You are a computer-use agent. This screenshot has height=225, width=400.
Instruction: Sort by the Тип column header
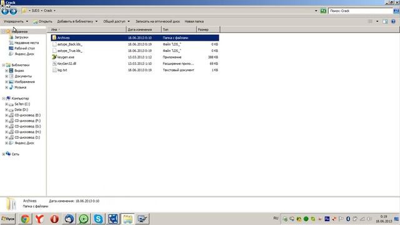[179, 29]
